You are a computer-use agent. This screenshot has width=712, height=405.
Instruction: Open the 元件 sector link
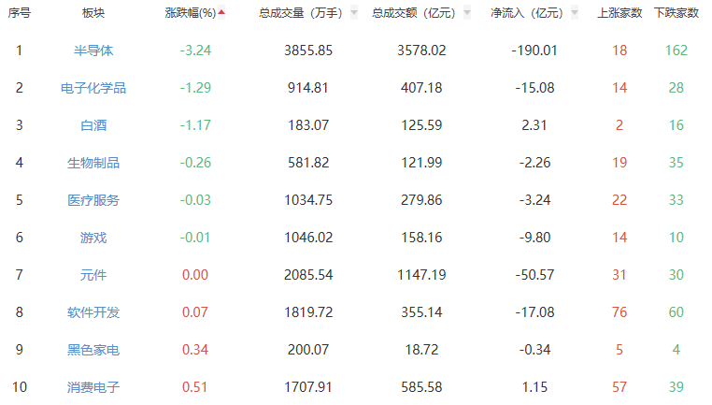(93, 275)
